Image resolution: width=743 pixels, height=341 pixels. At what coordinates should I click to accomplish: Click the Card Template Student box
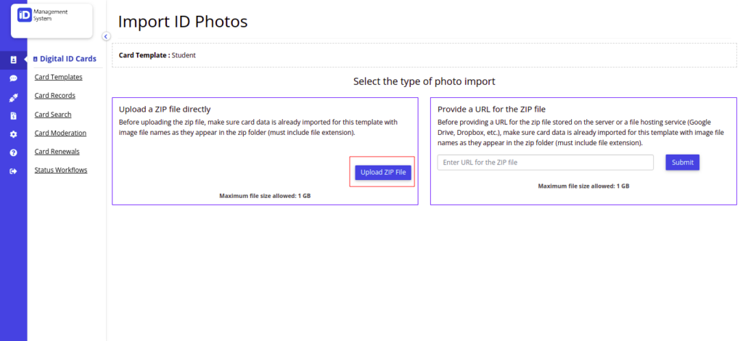pos(424,55)
